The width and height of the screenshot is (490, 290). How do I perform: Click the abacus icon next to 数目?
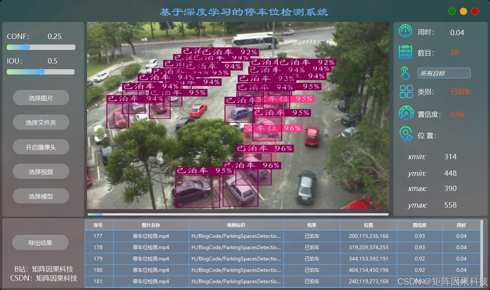405,52
